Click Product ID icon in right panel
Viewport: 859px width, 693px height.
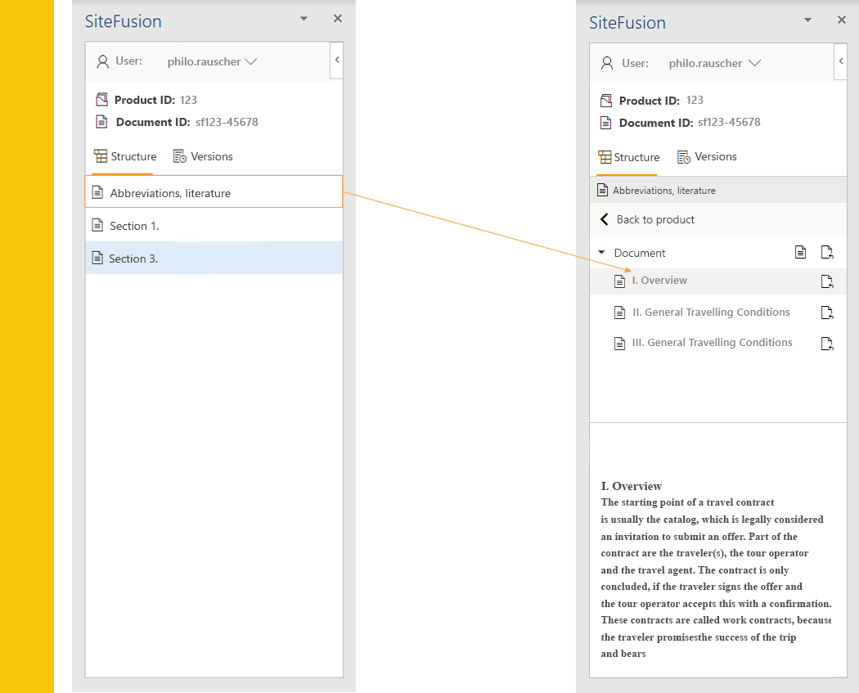click(x=606, y=101)
